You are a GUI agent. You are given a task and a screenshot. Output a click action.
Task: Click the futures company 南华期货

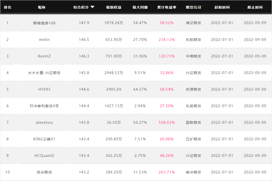193,172
